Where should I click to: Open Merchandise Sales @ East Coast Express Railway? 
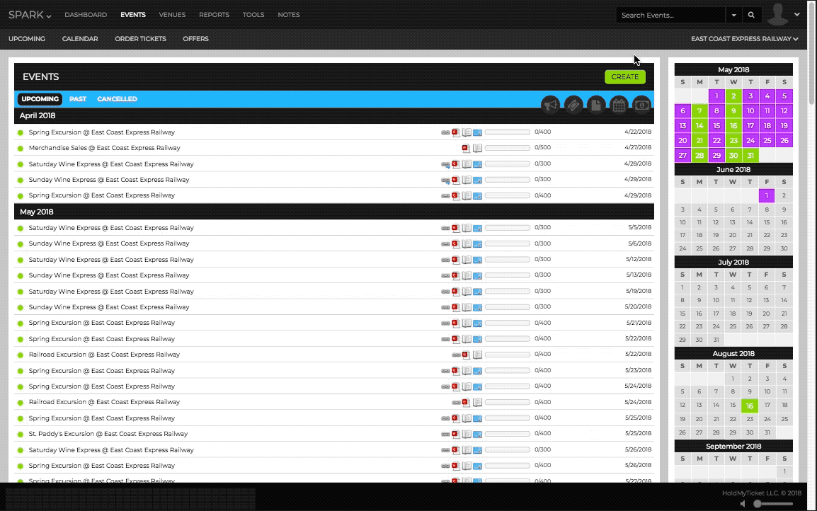coord(104,148)
